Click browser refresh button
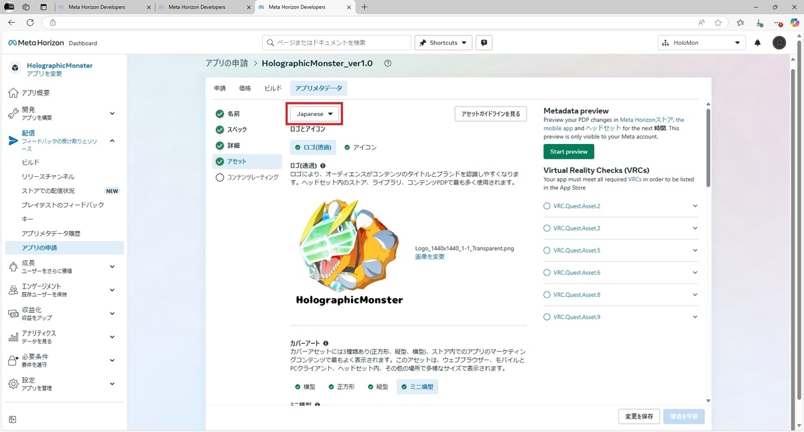This screenshot has width=804, height=432. point(30,22)
